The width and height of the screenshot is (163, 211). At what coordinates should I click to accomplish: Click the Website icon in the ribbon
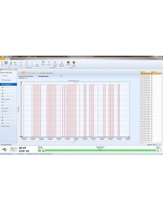point(68,63)
